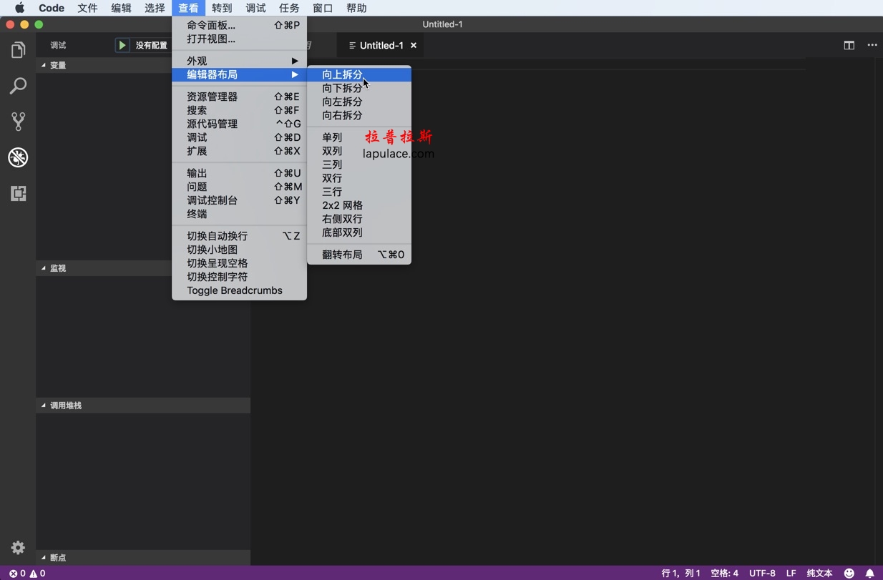The height and width of the screenshot is (580, 883).
Task: Click 纯文本 language mode in status bar
Action: (x=819, y=573)
